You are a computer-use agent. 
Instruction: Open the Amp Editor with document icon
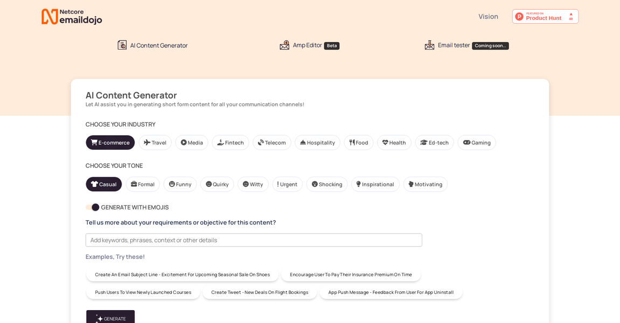284,45
